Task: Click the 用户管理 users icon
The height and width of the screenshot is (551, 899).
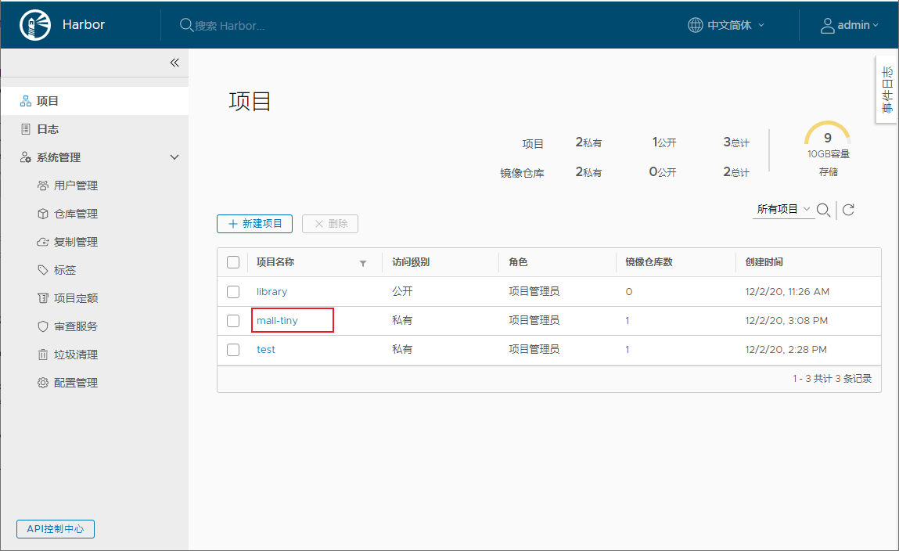Action: (x=43, y=185)
